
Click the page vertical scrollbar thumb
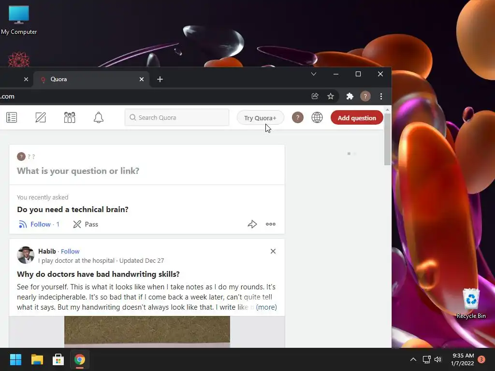coord(387,139)
